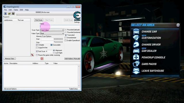
Task: Open the help question mark icon
Action: click(178, 25)
